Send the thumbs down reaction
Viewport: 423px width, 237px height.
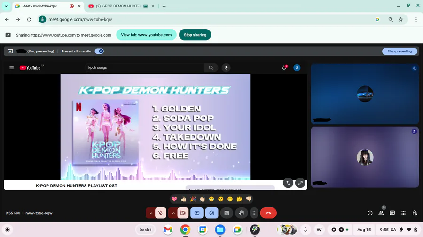point(249,199)
